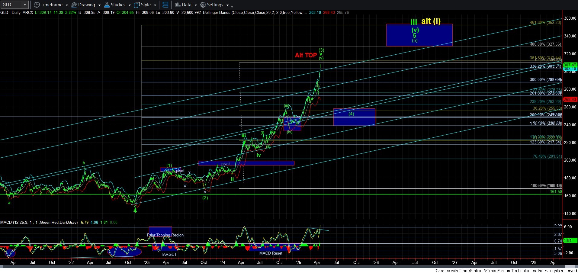The image size is (578, 273).
Task: Click the green 'iv' wave label
Action: point(259,155)
